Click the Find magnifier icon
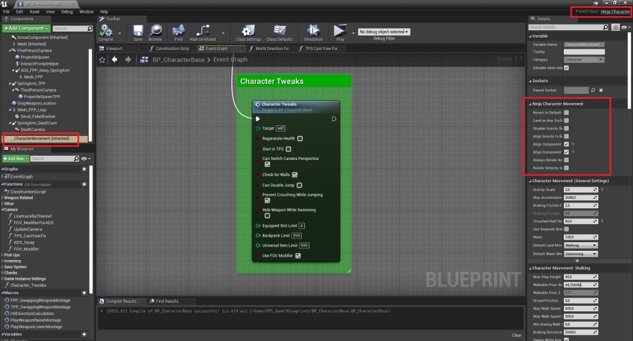This screenshot has height=341, width=633. point(178,32)
